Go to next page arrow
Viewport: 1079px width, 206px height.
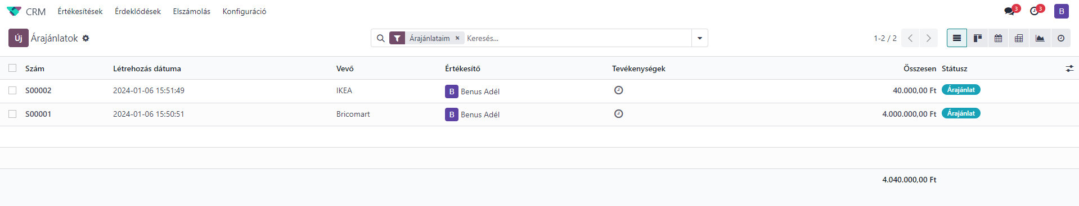(x=929, y=38)
